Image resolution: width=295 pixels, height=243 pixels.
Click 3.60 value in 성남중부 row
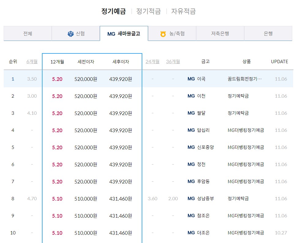[x=153, y=198]
